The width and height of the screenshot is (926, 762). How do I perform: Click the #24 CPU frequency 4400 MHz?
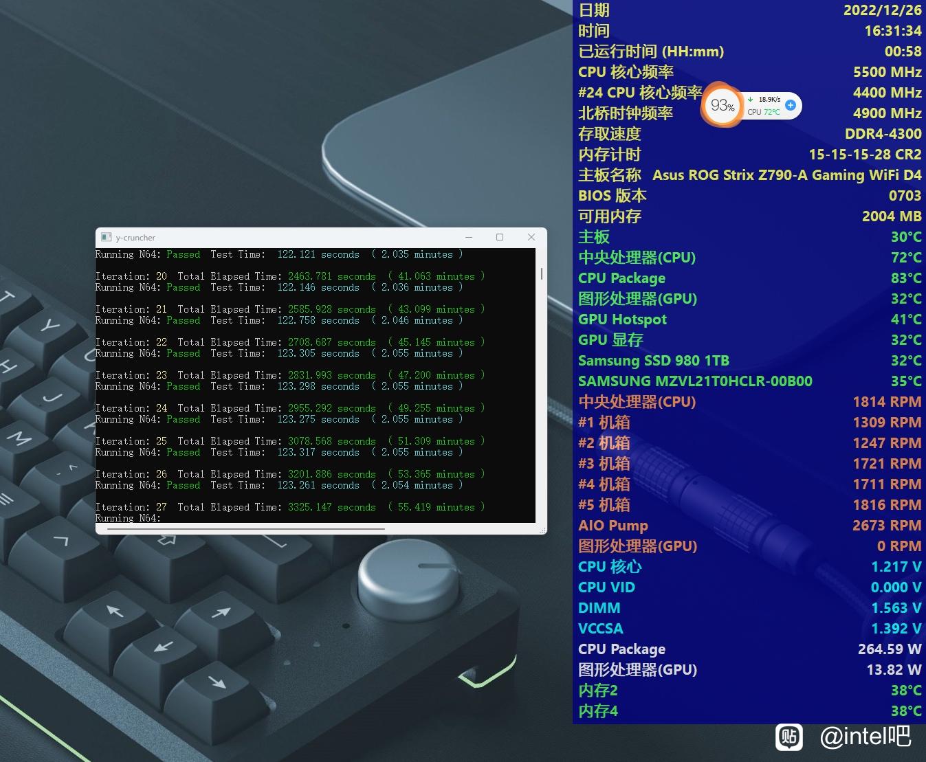(x=888, y=93)
